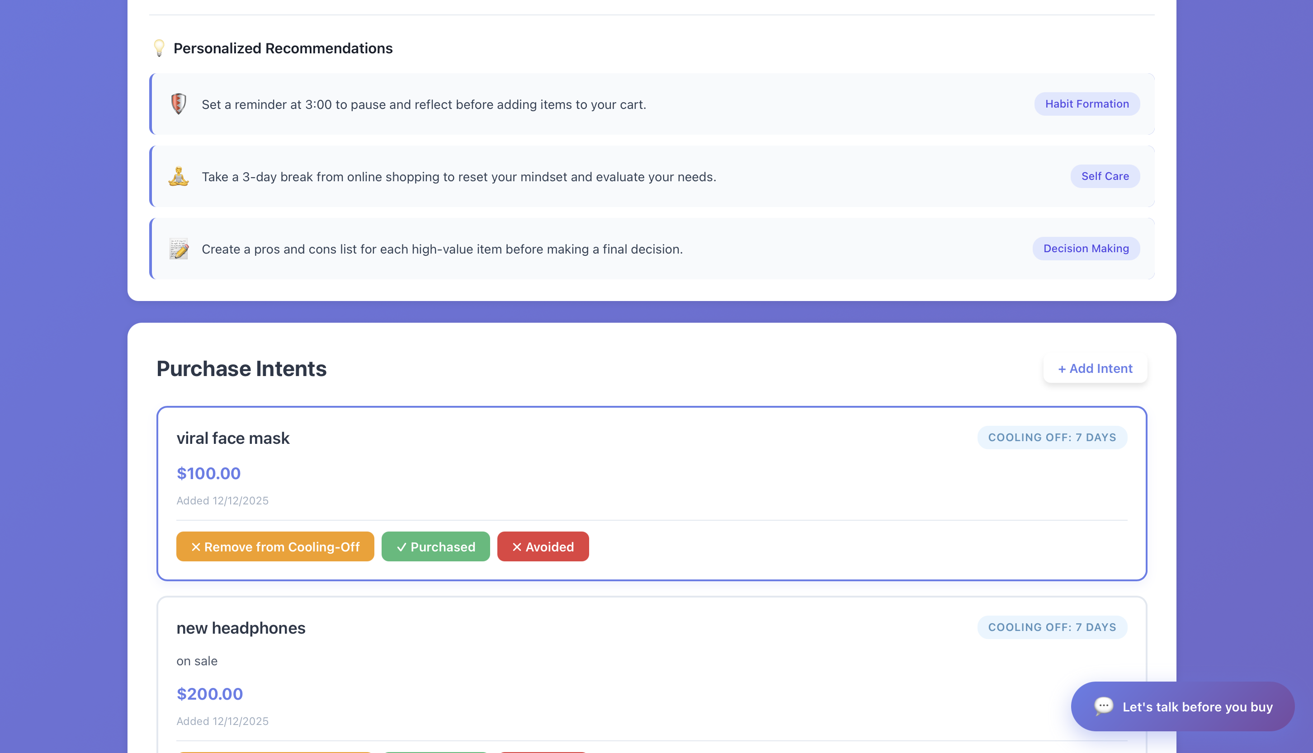The image size is (1313, 753).
Task: Mark viral face mask as Avoided
Action: pyautogui.click(x=542, y=546)
